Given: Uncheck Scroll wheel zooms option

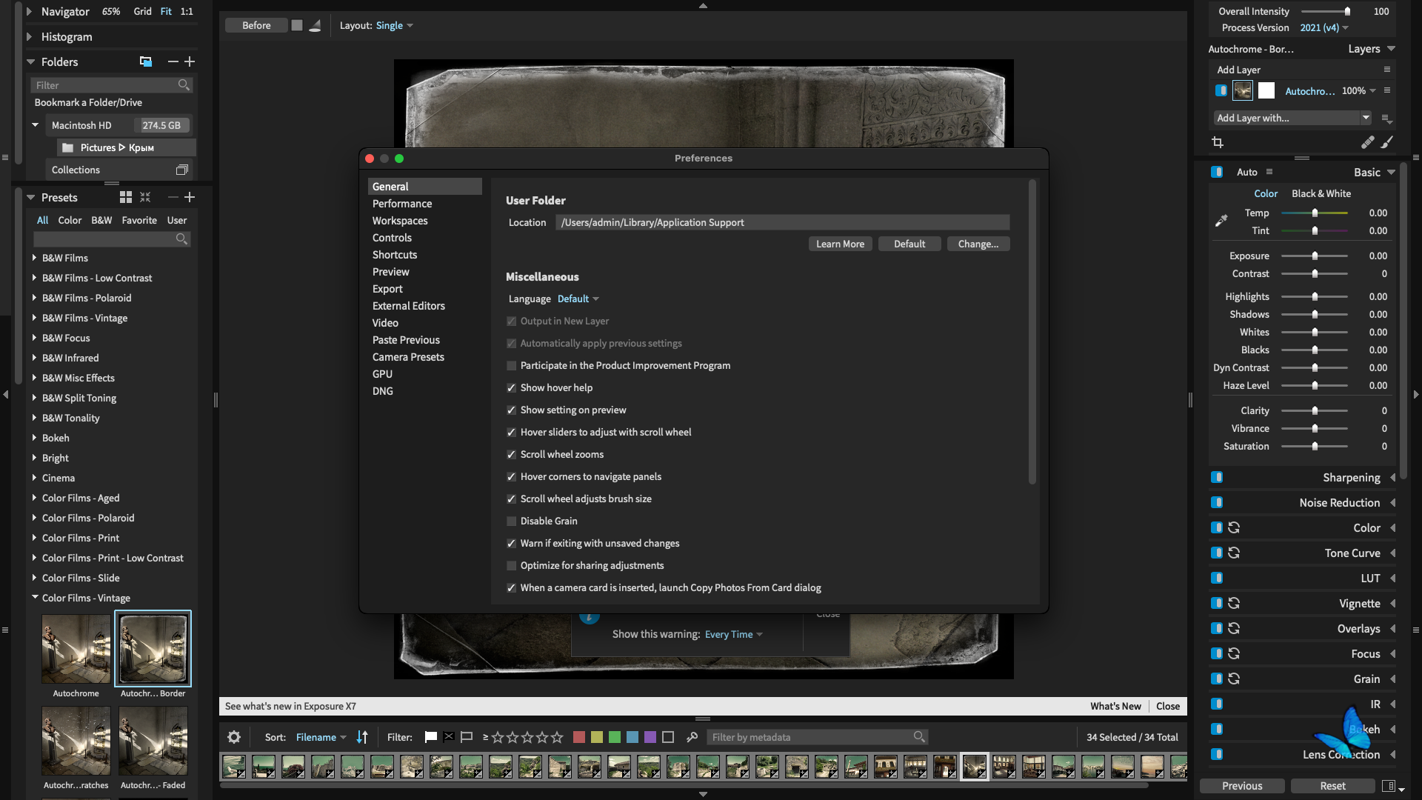Looking at the screenshot, I should point(511,454).
